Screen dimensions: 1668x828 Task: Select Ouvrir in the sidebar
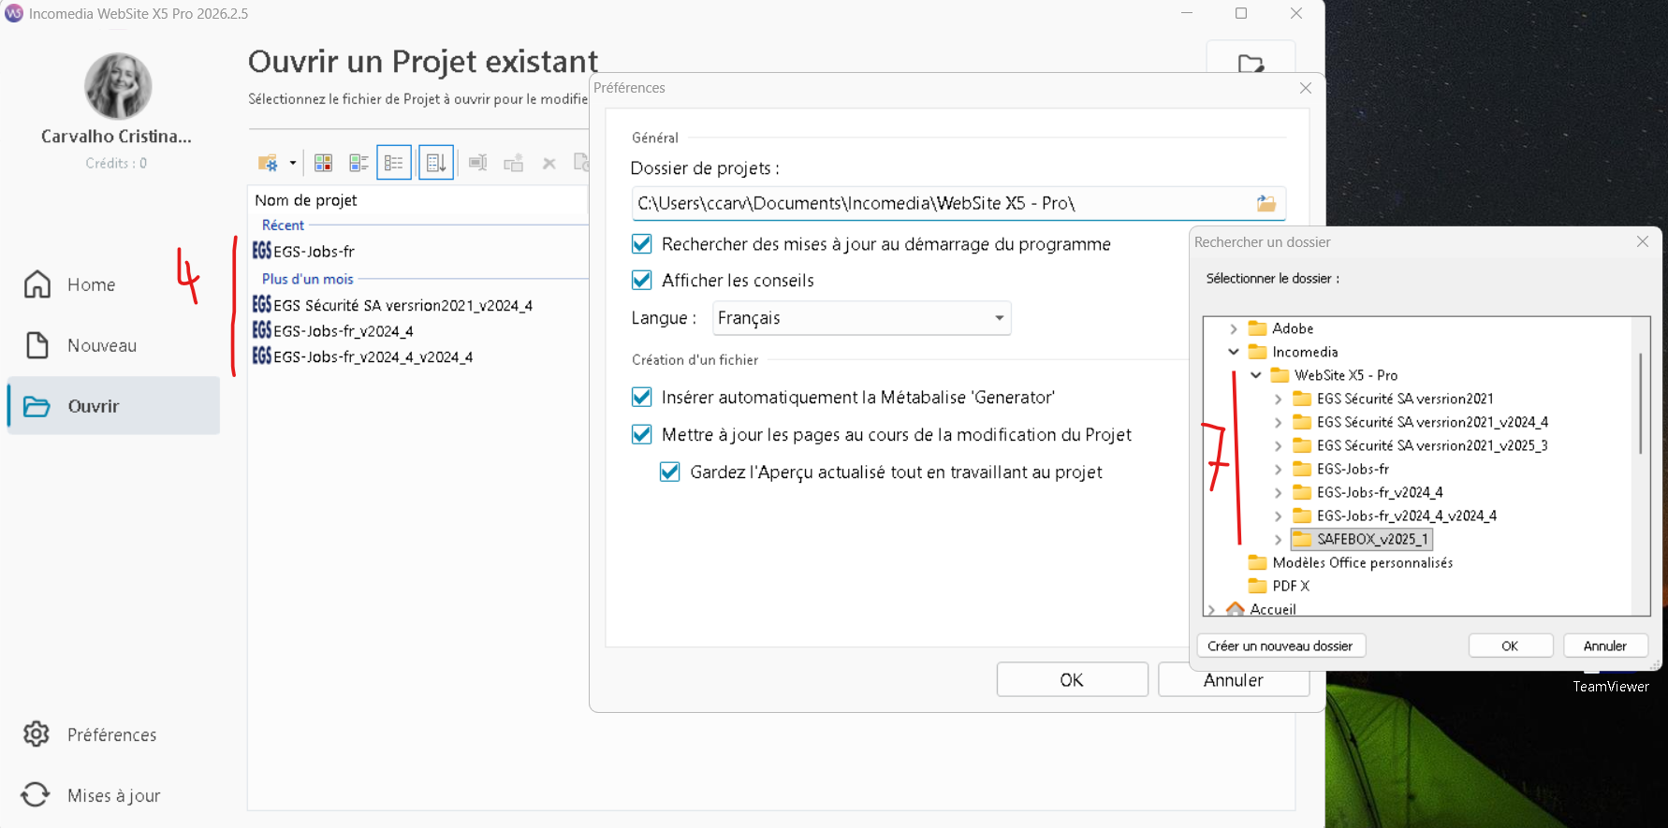(x=113, y=406)
